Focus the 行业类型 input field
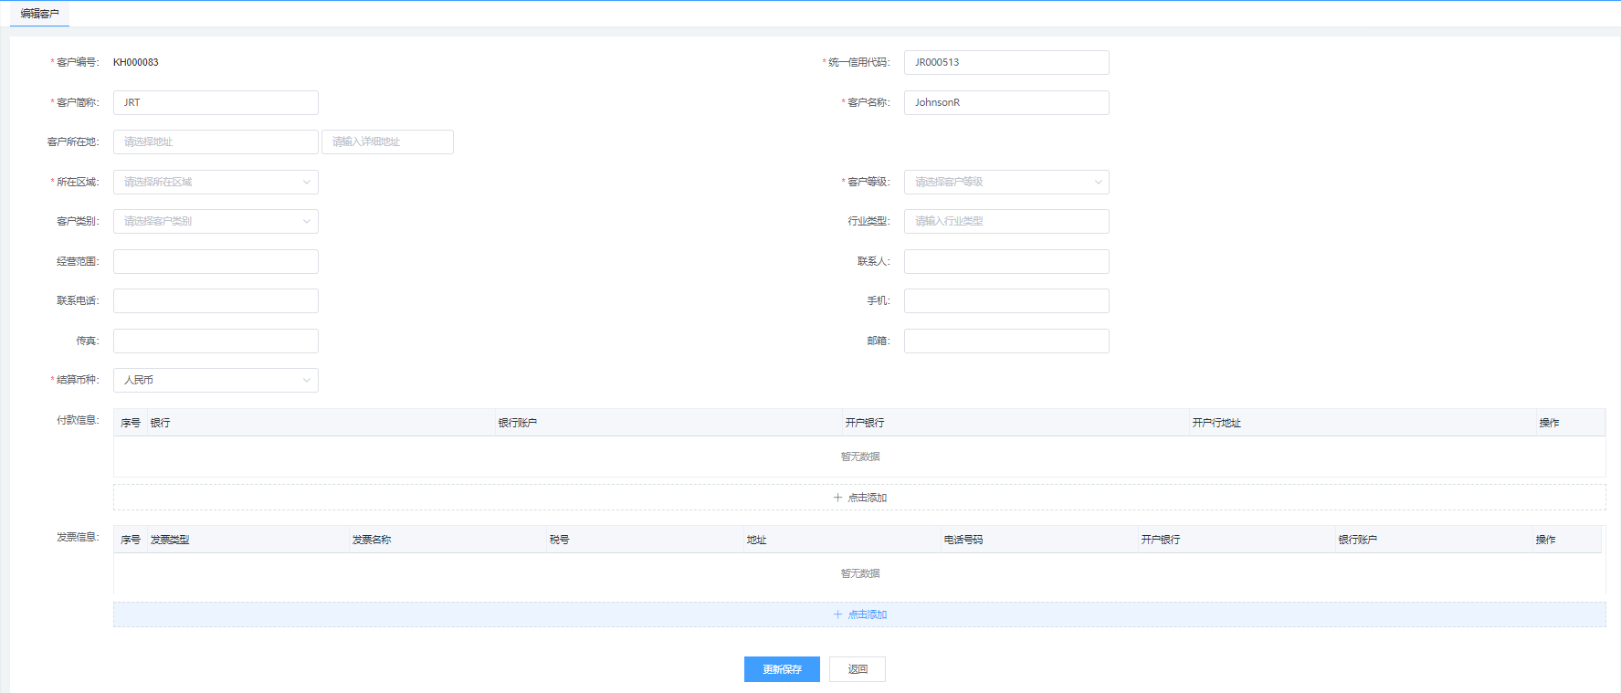1621x693 pixels. [1006, 221]
